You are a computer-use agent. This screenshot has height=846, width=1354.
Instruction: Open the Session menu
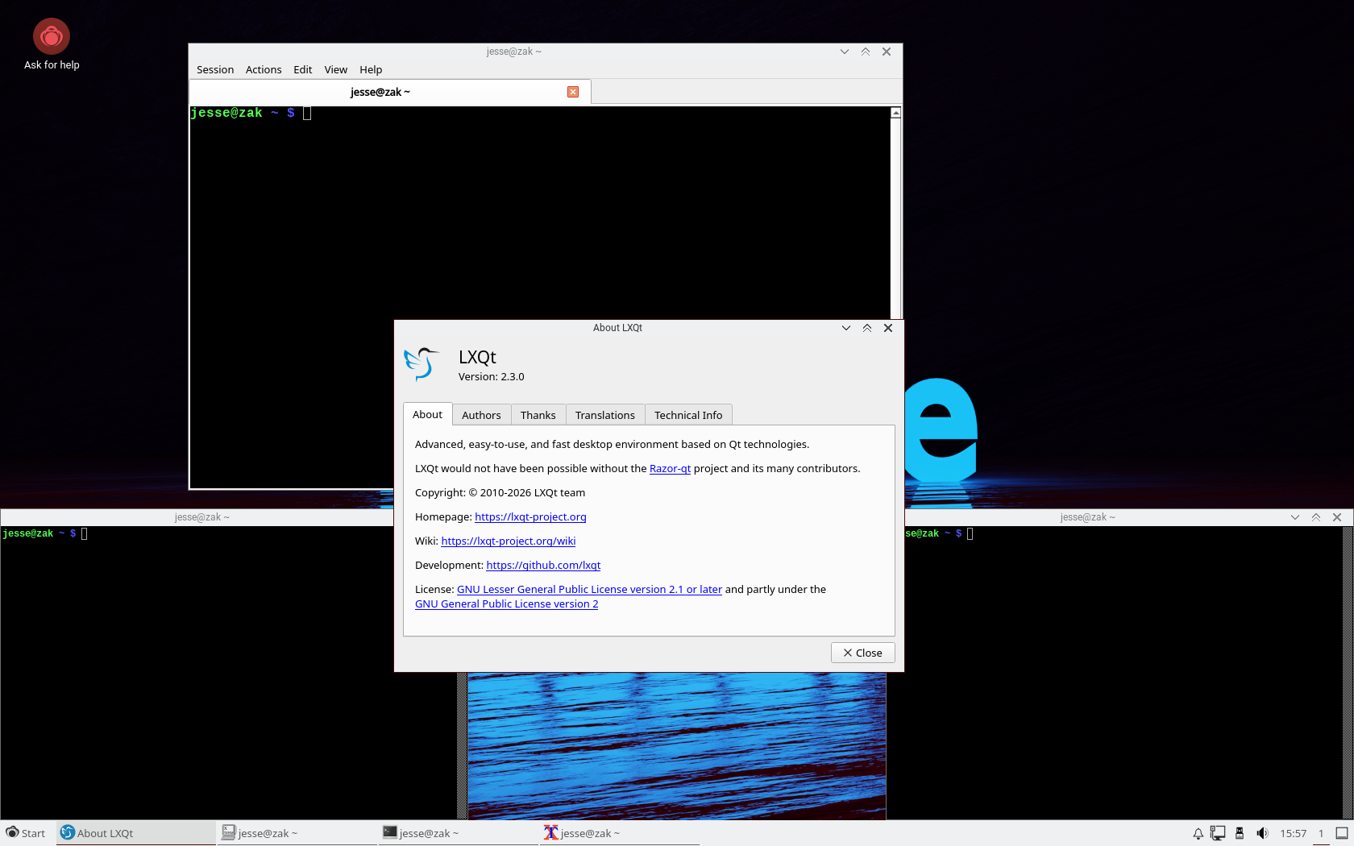point(215,70)
